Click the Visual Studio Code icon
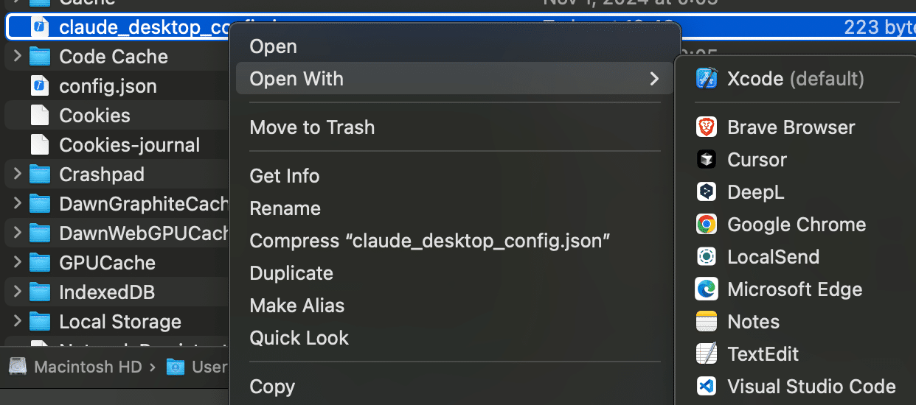916x405 pixels. 707,387
